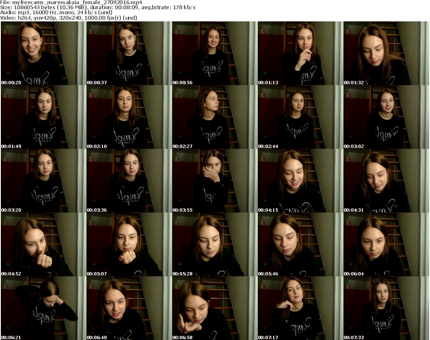430x340 pixels.
Task: Click the Audio mp3 info line
Action: (56, 13)
